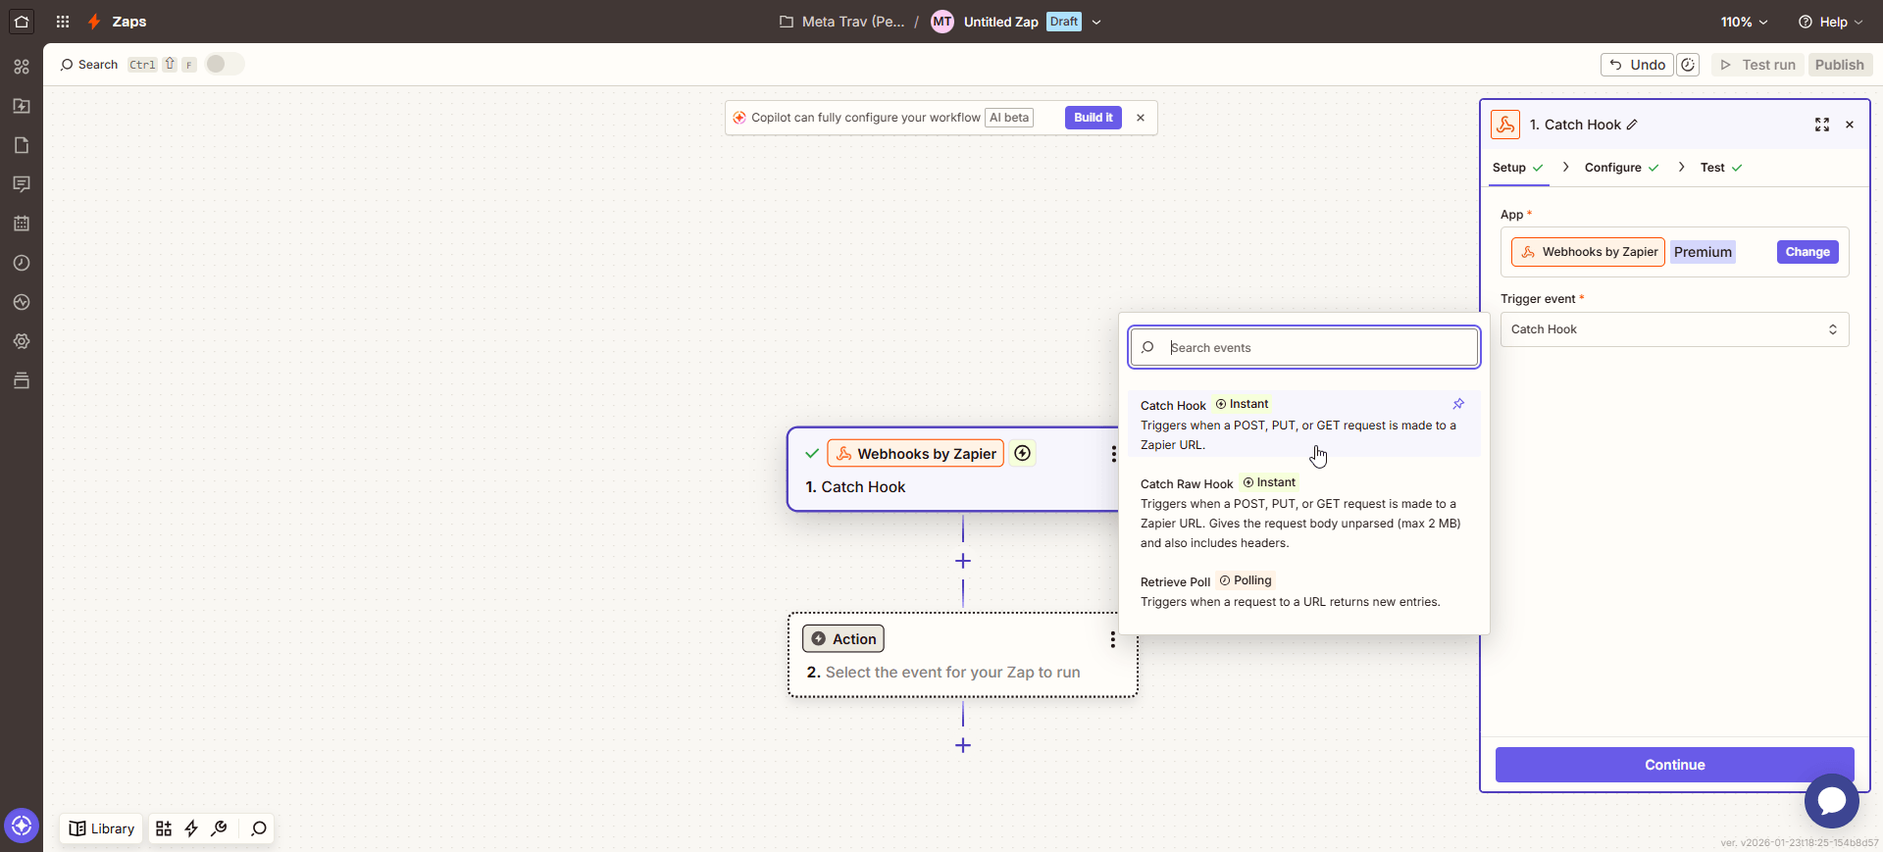Screen dimensions: 1883x852
Task: Open the comments sidebar icon
Action: coord(22,184)
